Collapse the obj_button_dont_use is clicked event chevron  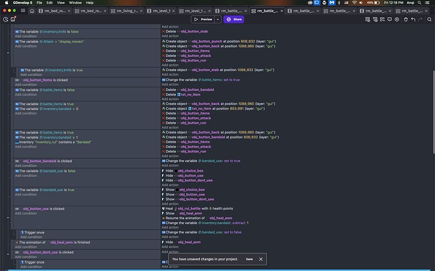[x=8, y=254]
